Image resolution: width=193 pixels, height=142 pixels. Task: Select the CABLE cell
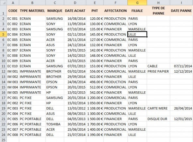(153, 66)
